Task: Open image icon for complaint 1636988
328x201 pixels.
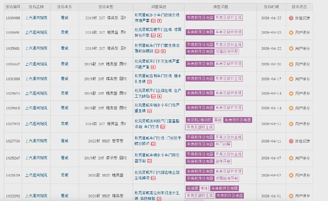Action: point(153,21)
